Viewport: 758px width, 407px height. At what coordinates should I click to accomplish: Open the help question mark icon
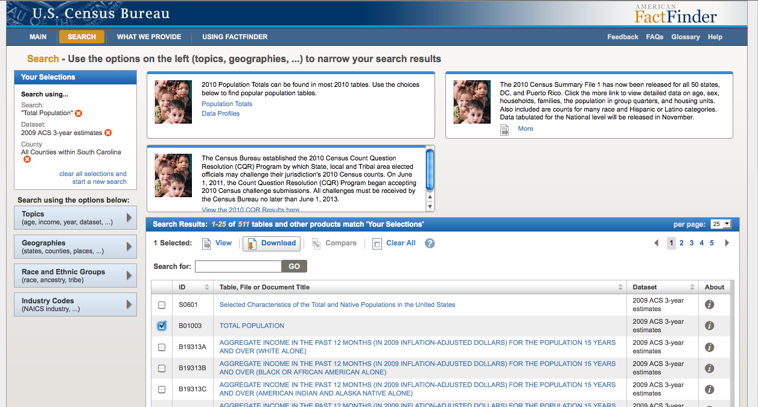[x=430, y=244]
